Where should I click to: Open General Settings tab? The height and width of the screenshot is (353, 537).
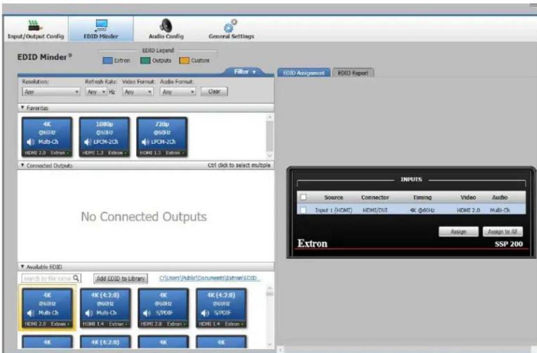[x=231, y=29]
